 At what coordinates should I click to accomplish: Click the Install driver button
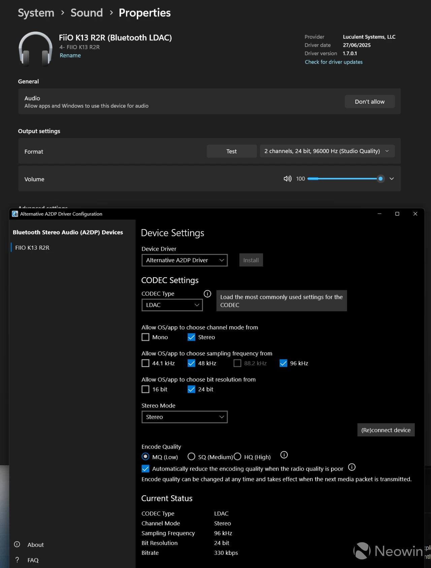[251, 260]
